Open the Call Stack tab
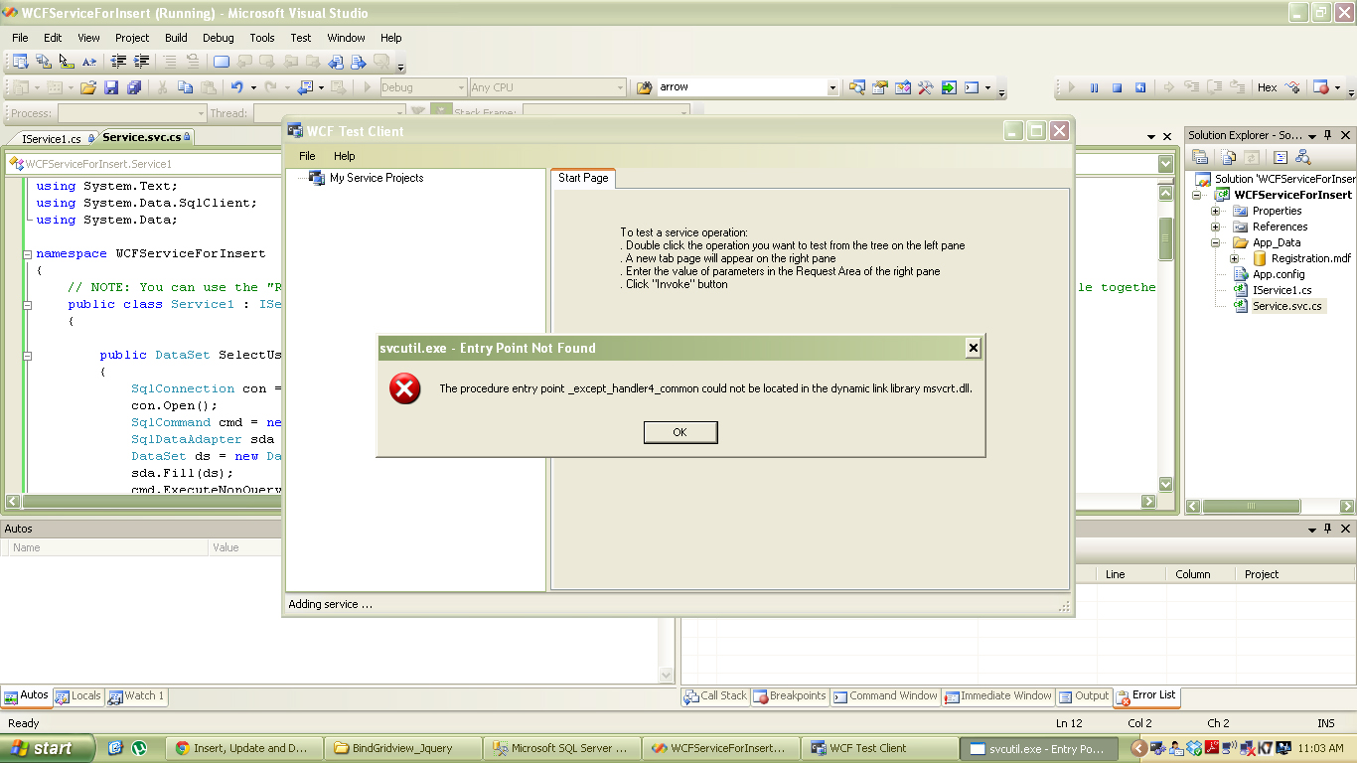 click(715, 696)
